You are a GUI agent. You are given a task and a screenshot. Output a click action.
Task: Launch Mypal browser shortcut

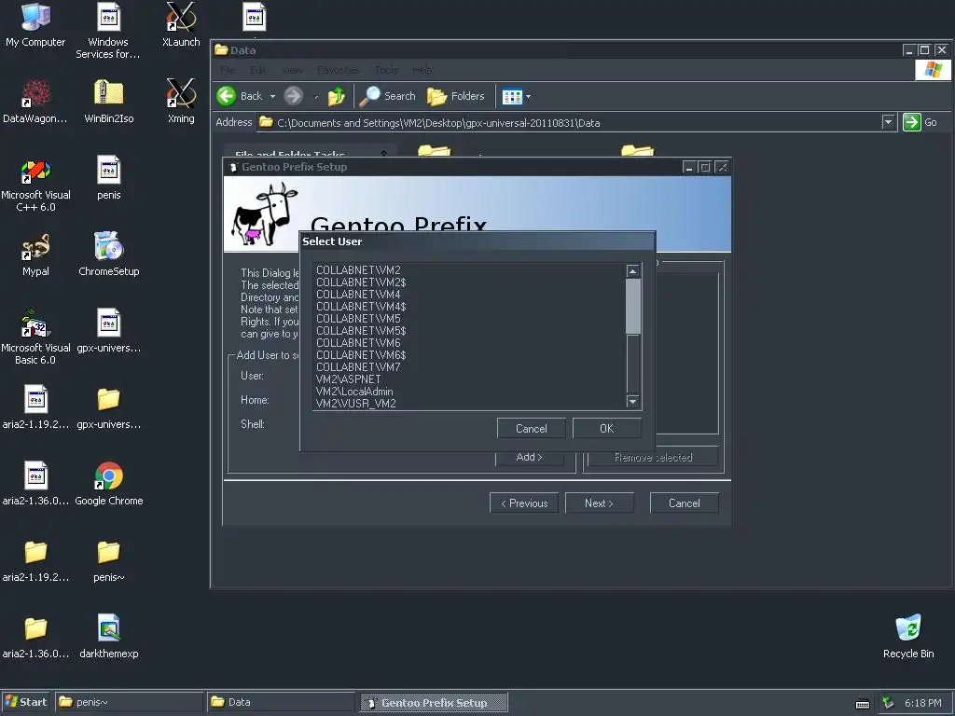tap(35, 255)
